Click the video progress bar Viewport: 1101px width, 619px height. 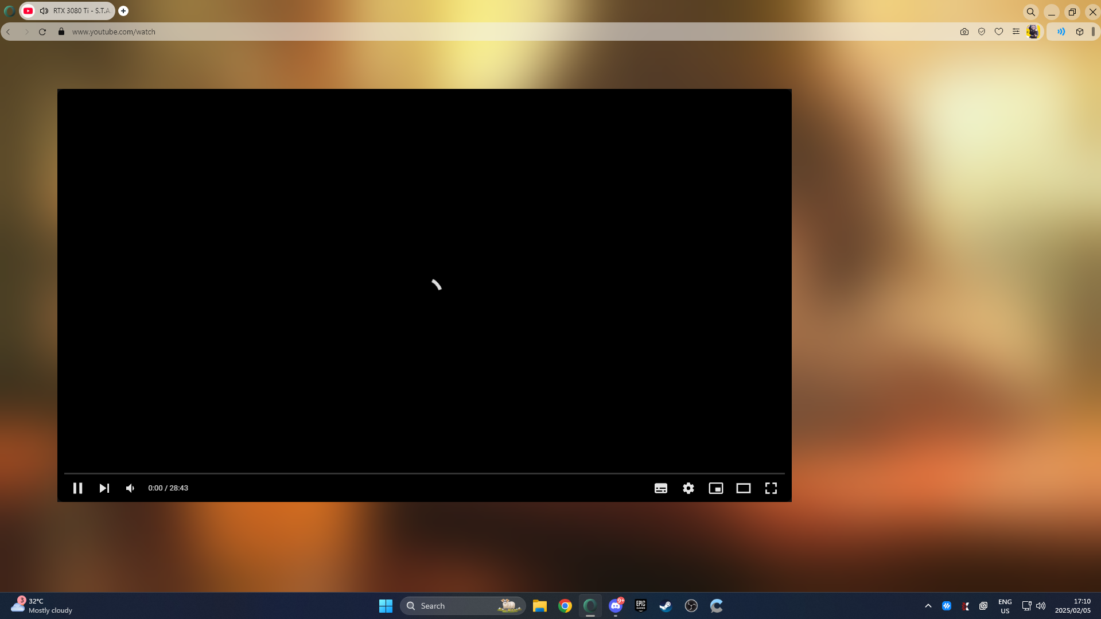point(425,473)
